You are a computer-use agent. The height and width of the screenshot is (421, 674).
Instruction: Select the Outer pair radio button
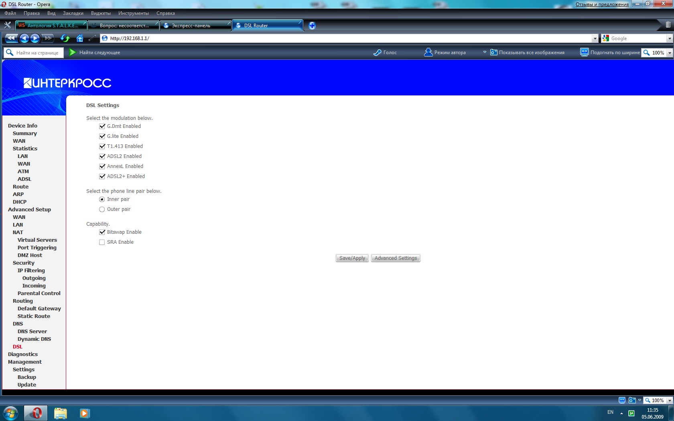(x=102, y=209)
